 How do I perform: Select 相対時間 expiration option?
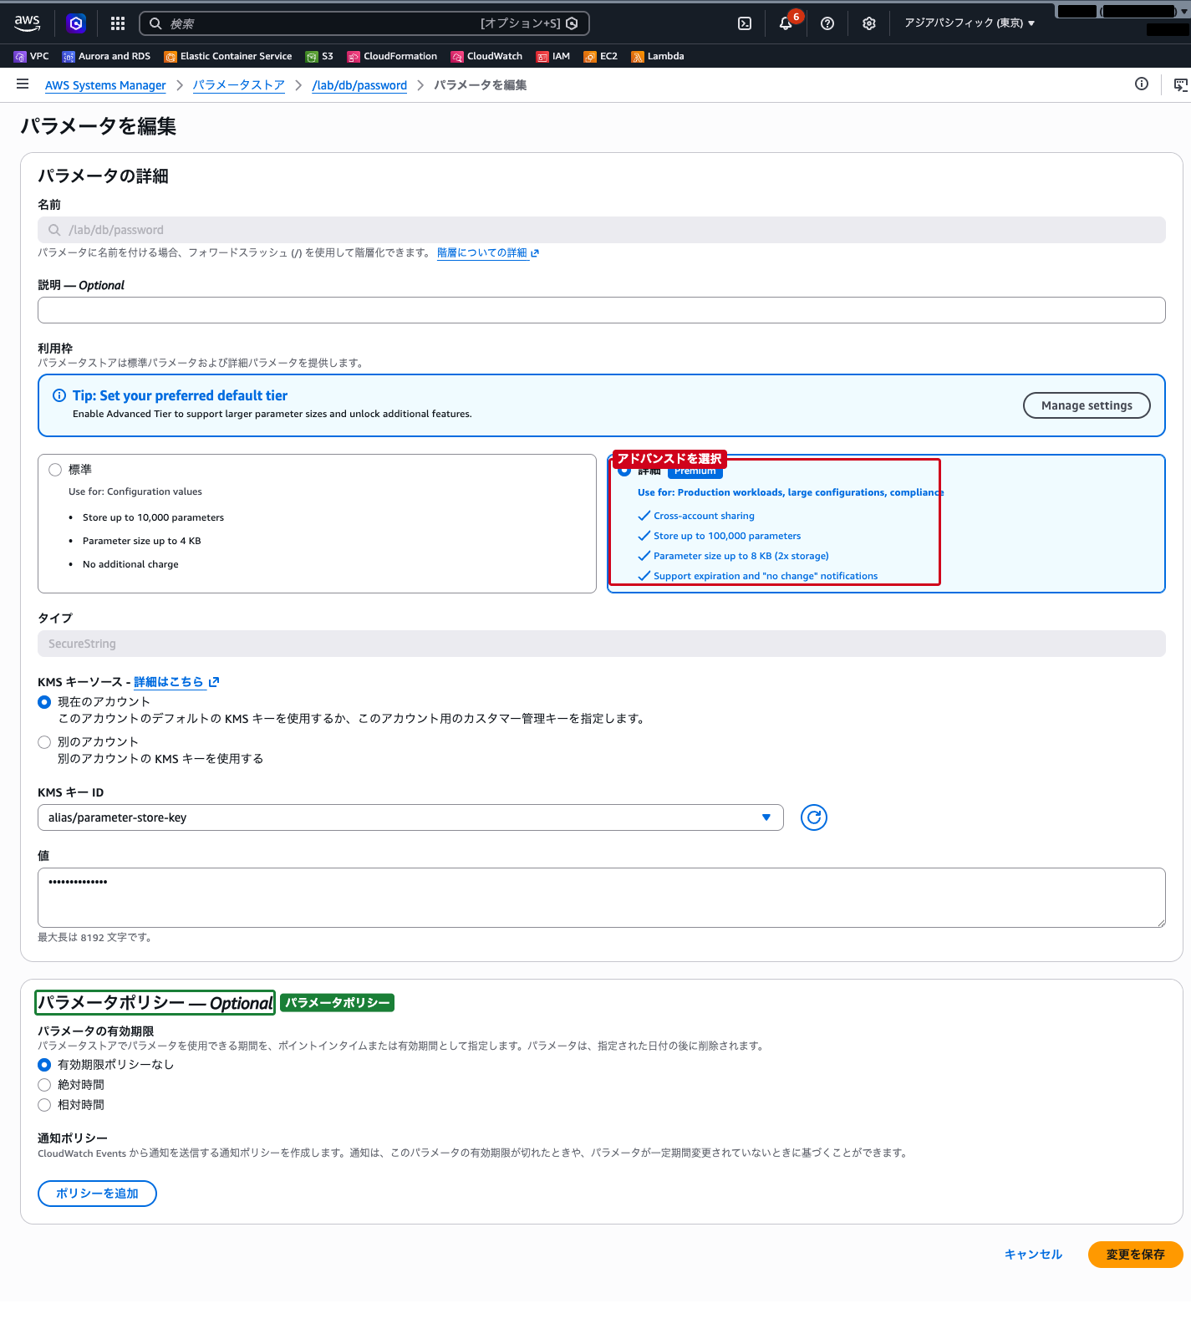(x=44, y=1105)
